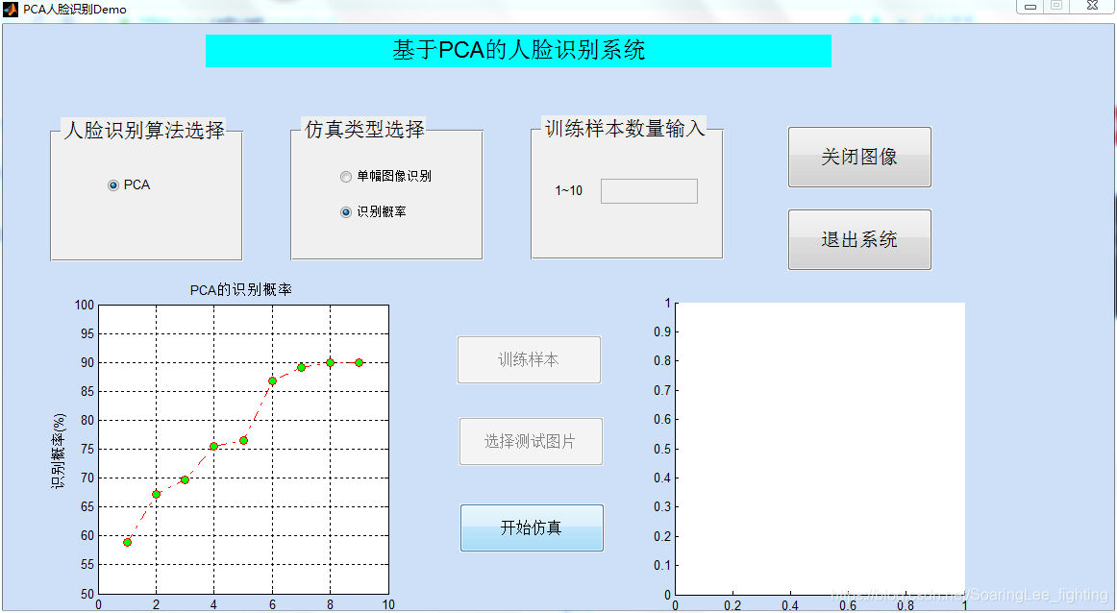
Task: Maximize the PCA人脸识别Demo window
Action: pyautogui.click(x=1056, y=6)
